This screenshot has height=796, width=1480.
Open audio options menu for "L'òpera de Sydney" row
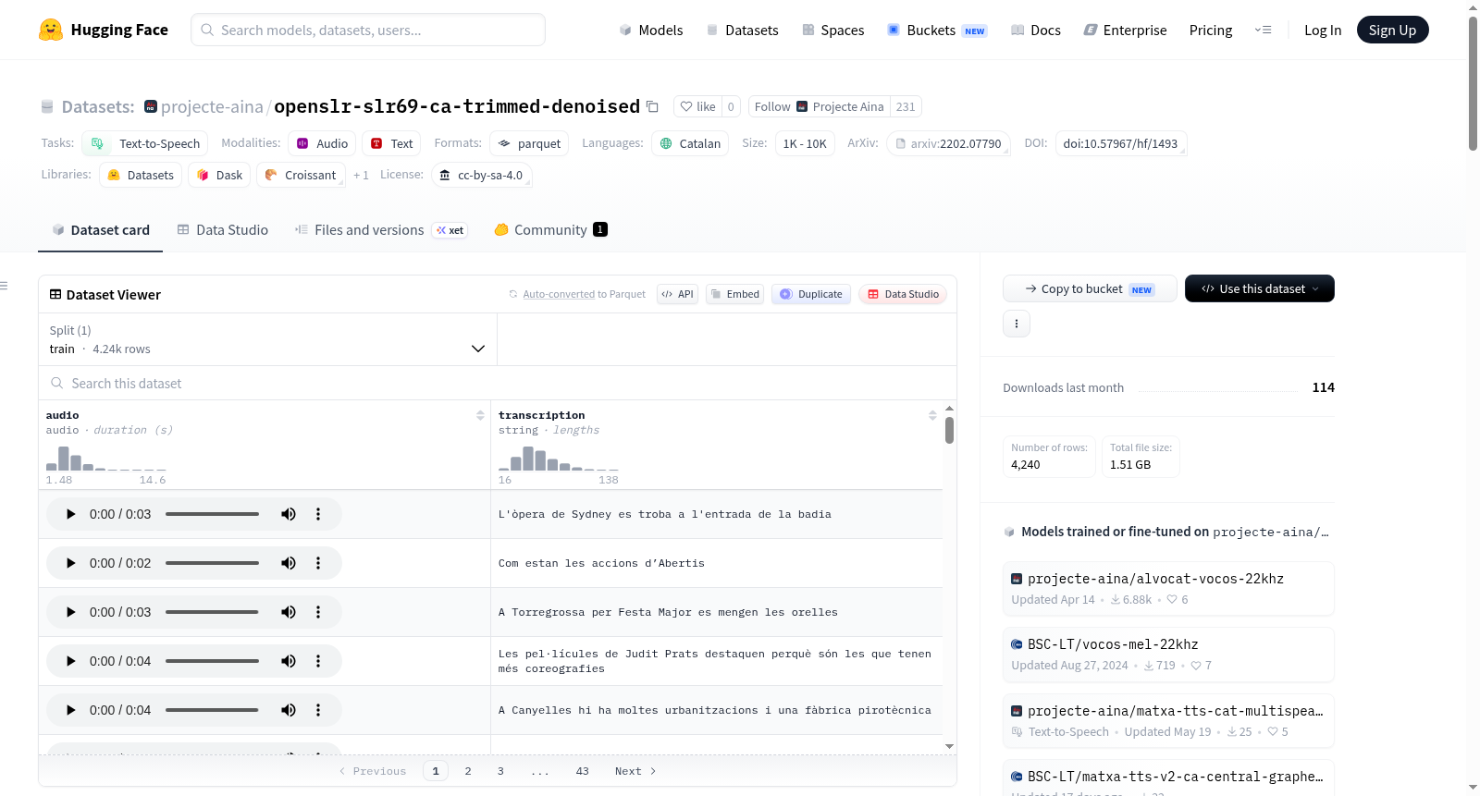pos(318,514)
